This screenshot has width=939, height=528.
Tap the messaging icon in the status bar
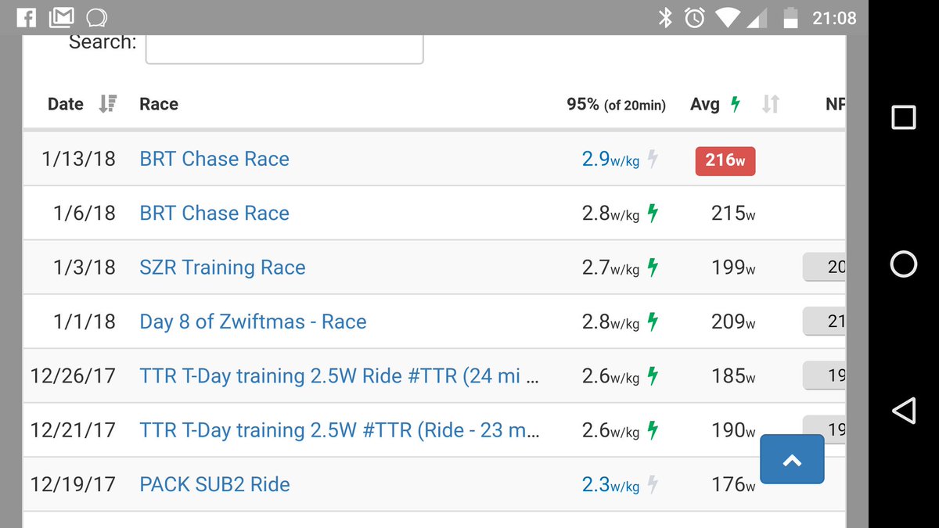(95, 16)
